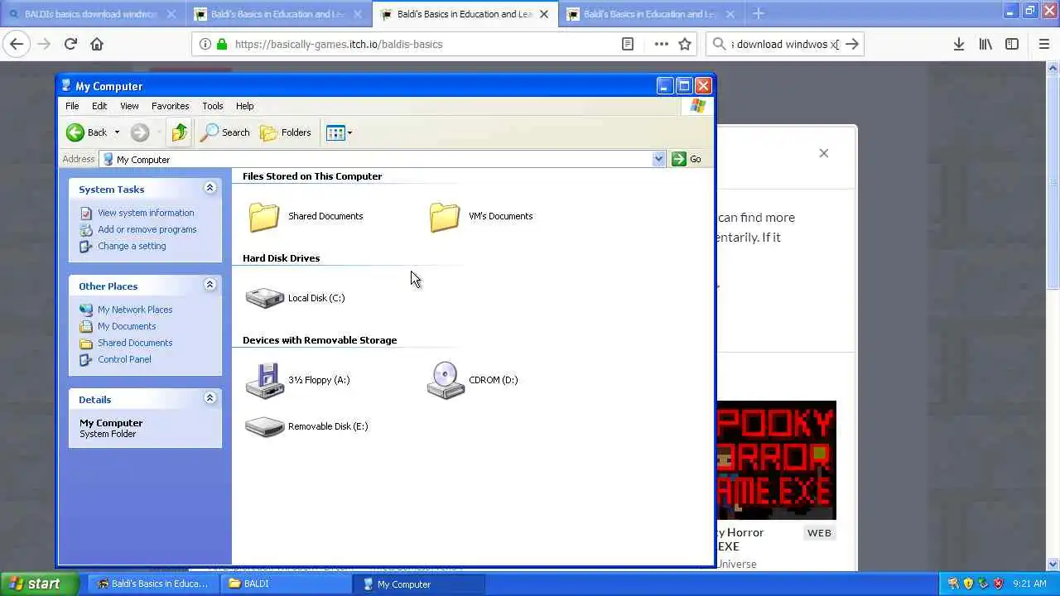Select the CDROM (D:) drive icon

[x=446, y=381]
